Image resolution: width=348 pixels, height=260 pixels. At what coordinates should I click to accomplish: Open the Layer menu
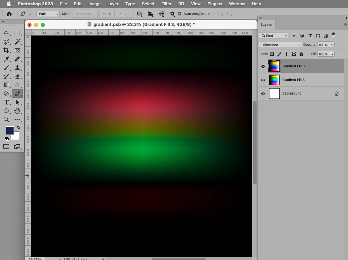pos(113,4)
